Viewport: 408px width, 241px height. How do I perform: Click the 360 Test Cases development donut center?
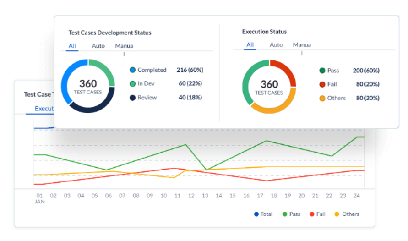(88, 86)
